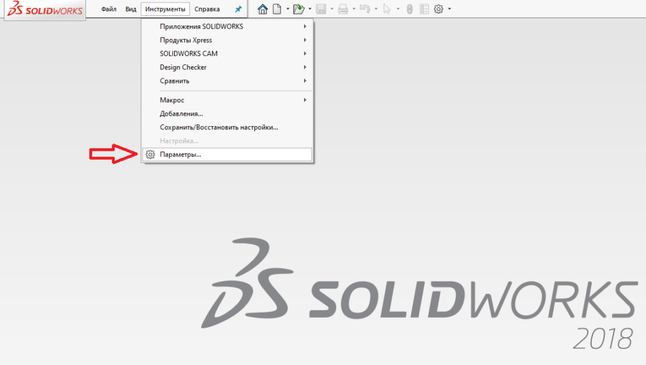
Task: Select Макрос menu entry
Action: (227, 100)
